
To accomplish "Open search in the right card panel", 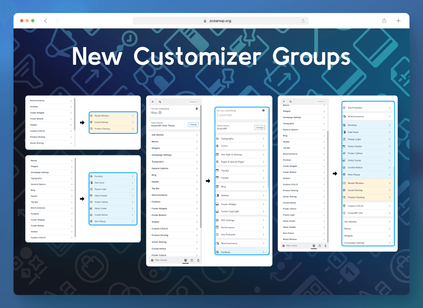I will click(291, 102).
